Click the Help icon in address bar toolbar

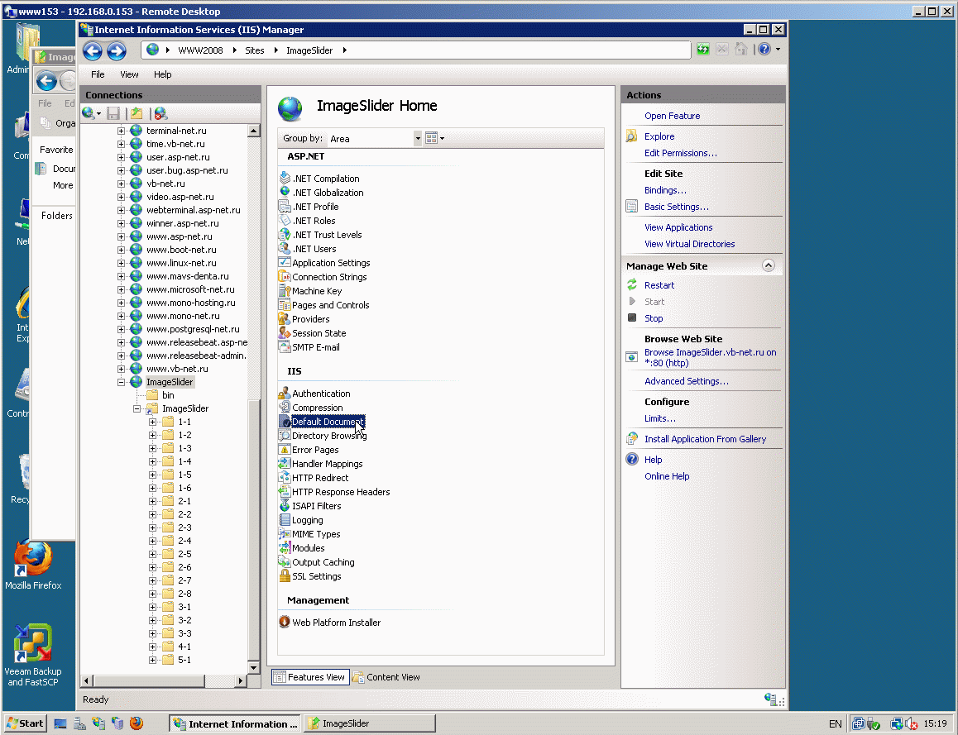[x=764, y=50]
